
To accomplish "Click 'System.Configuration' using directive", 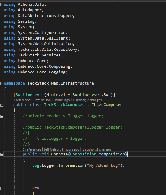I will pos(42,33).
